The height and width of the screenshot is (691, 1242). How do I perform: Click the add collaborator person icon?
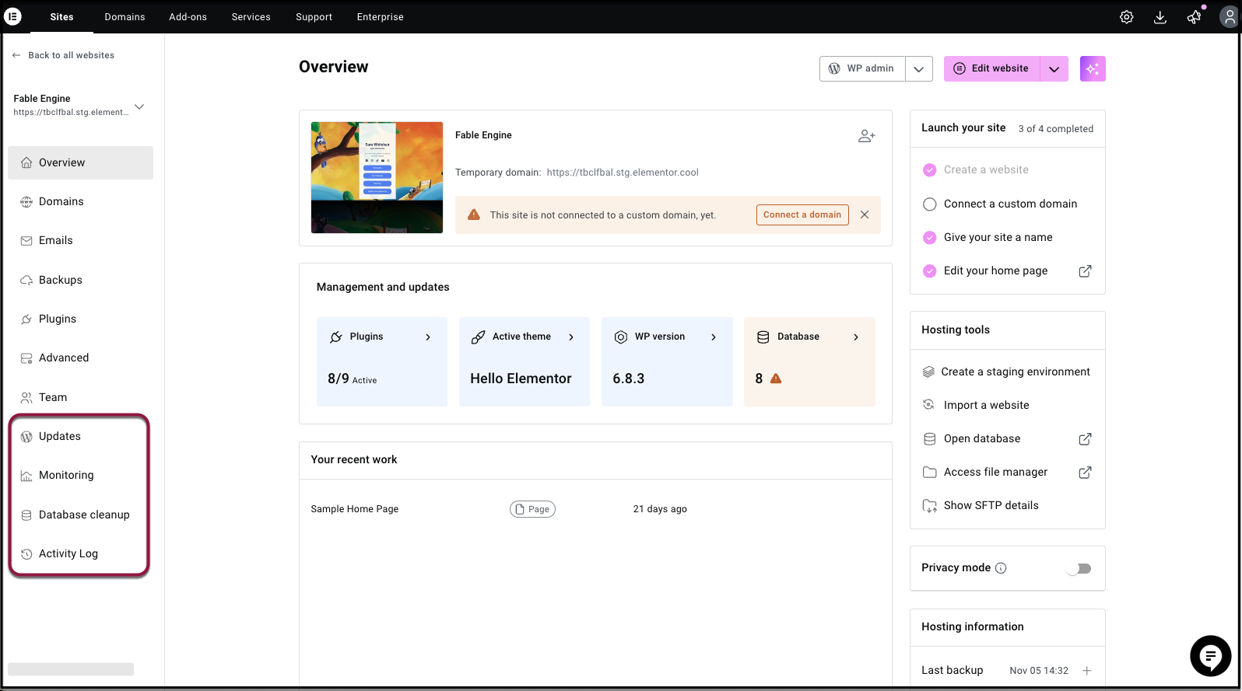pyautogui.click(x=866, y=136)
